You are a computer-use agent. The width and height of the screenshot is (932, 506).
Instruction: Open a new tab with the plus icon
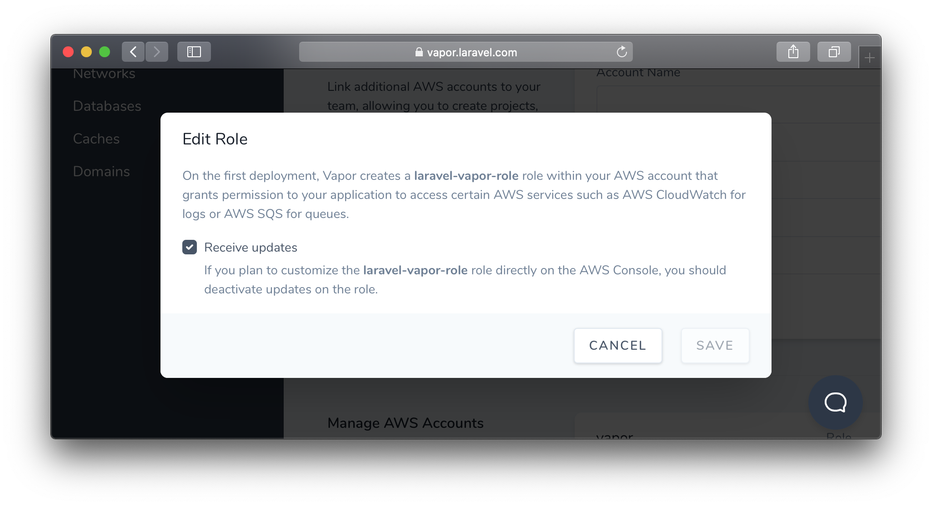(869, 58)
